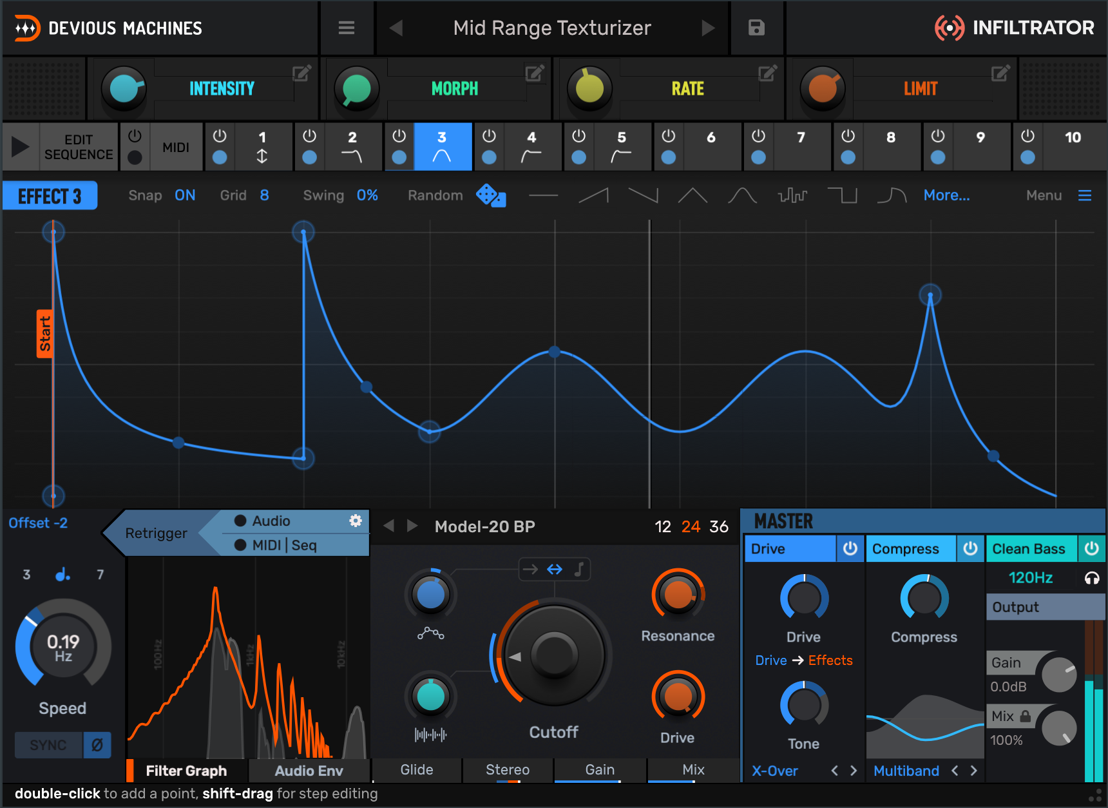The height and width of the screenshot is (808, 1108).
Task: Open the Glide tab
Action: coord(417,770)
